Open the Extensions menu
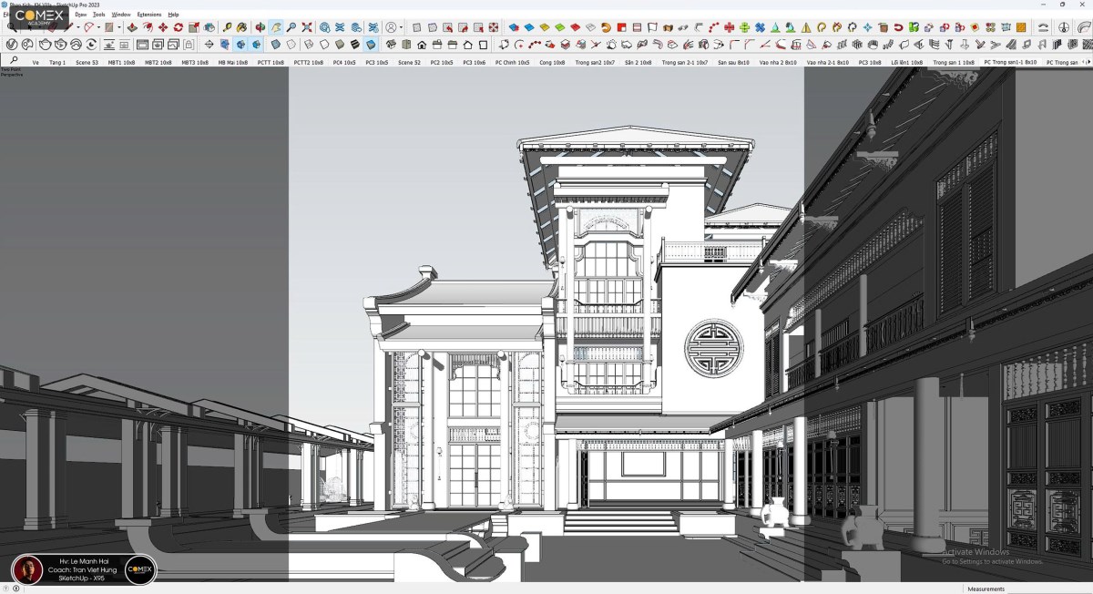Viewport: 1093px width, 594px height. 148,15
